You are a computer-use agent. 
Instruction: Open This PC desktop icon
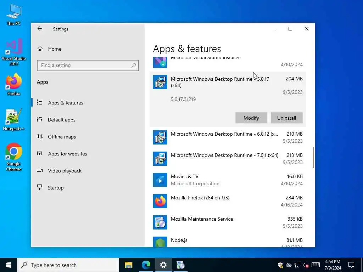pyautogui.click(x=14, y=14)
